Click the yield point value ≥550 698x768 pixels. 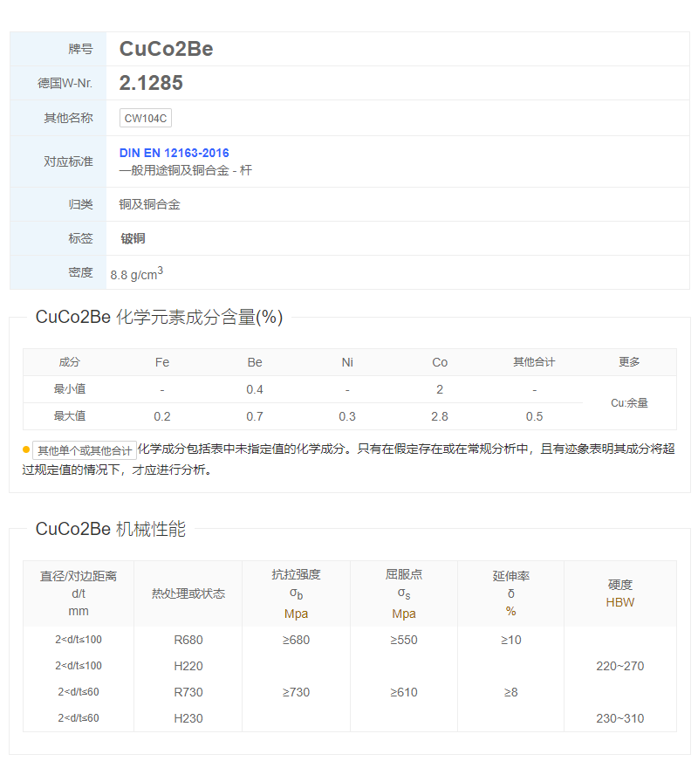(404, 640)
